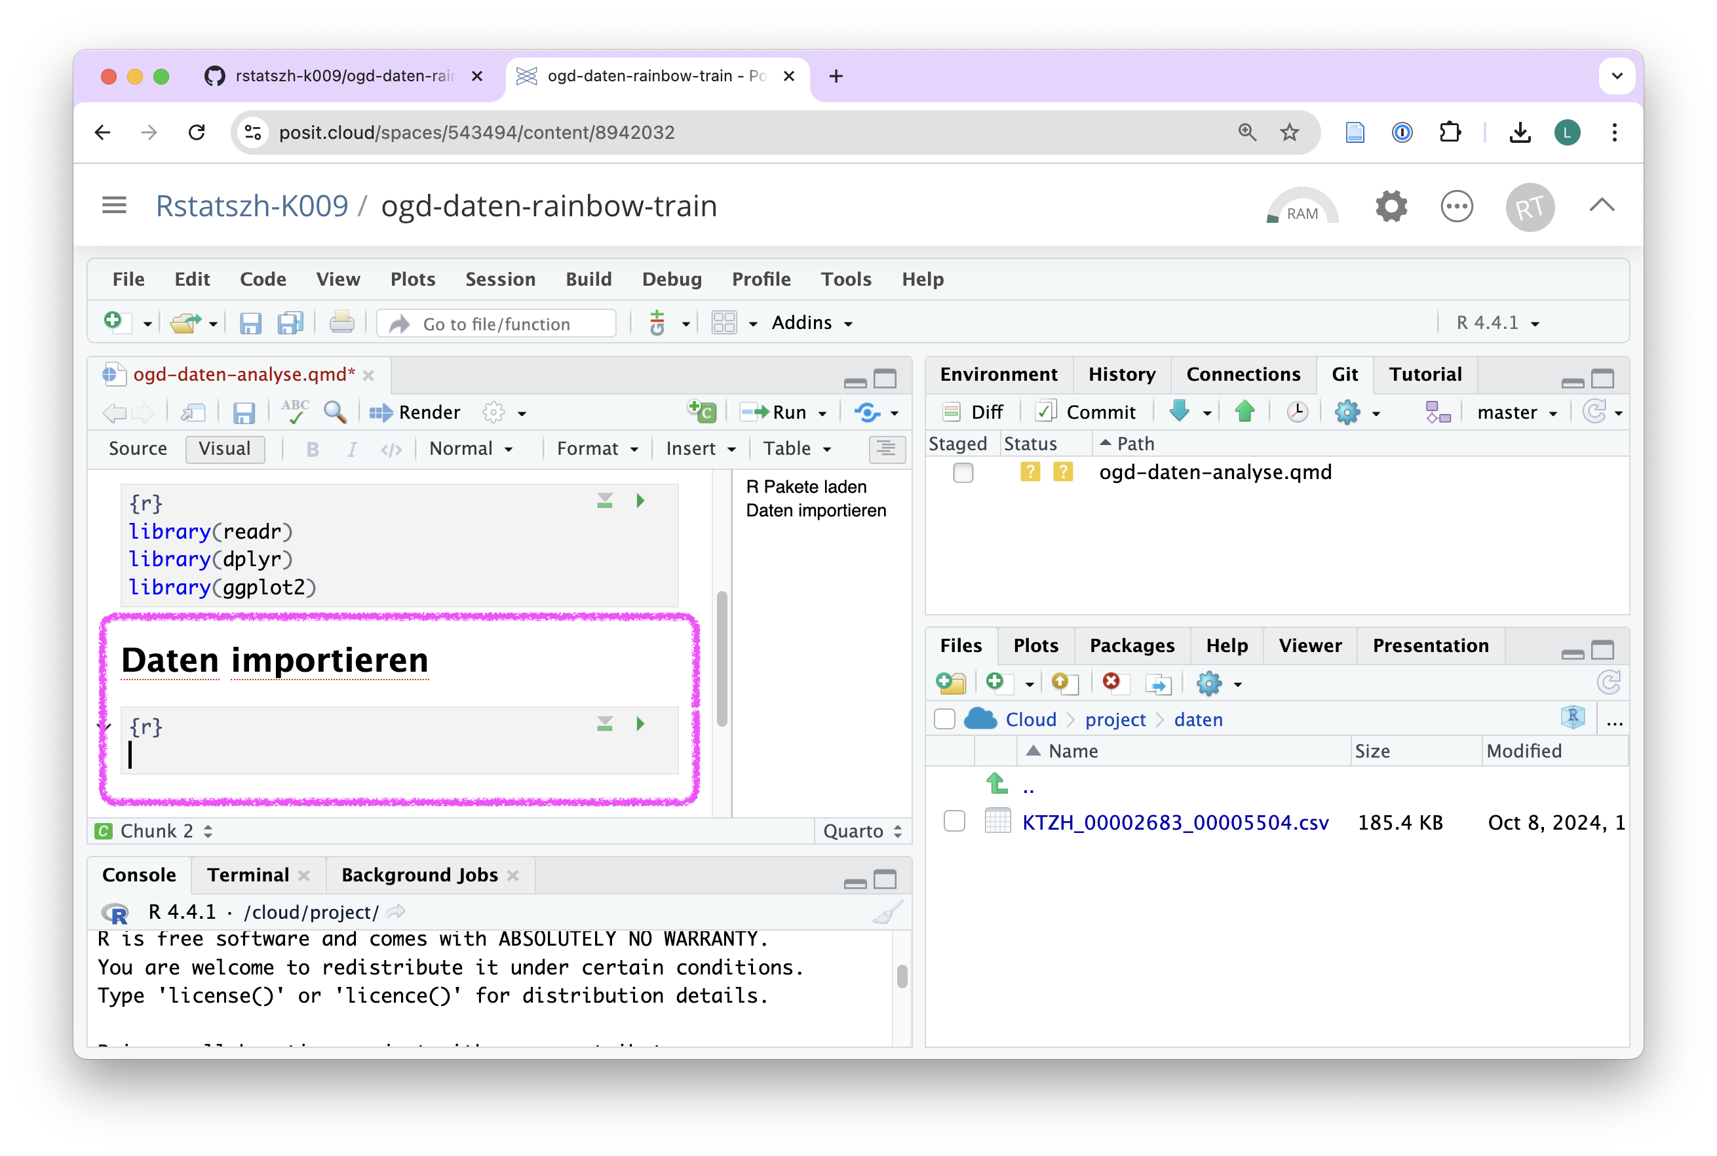Click the Print icon in the main toolbar
Viewport: 1717px width, 1156px height.
point(341,323)
